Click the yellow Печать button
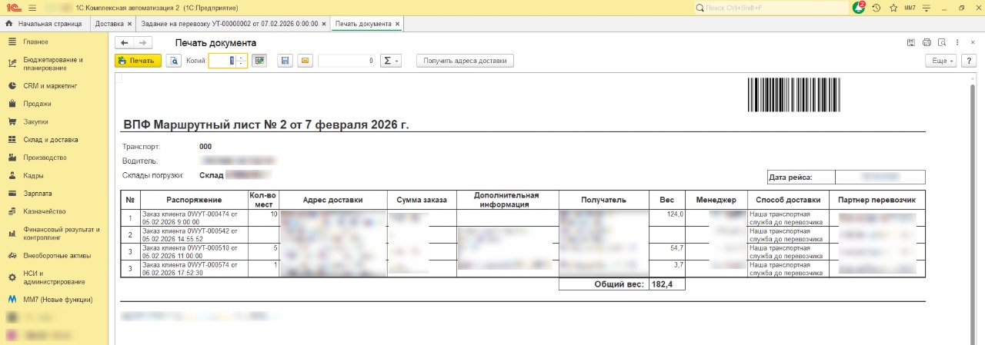 pos(138,61)
